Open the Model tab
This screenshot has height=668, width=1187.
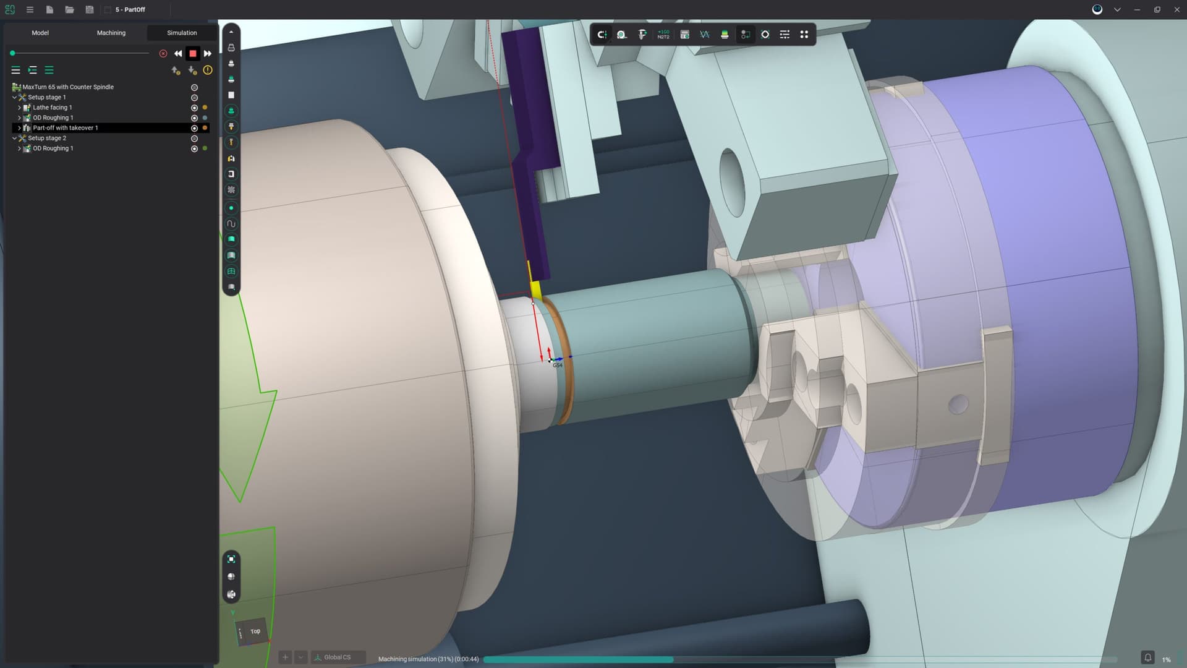[x=40, y=33]
